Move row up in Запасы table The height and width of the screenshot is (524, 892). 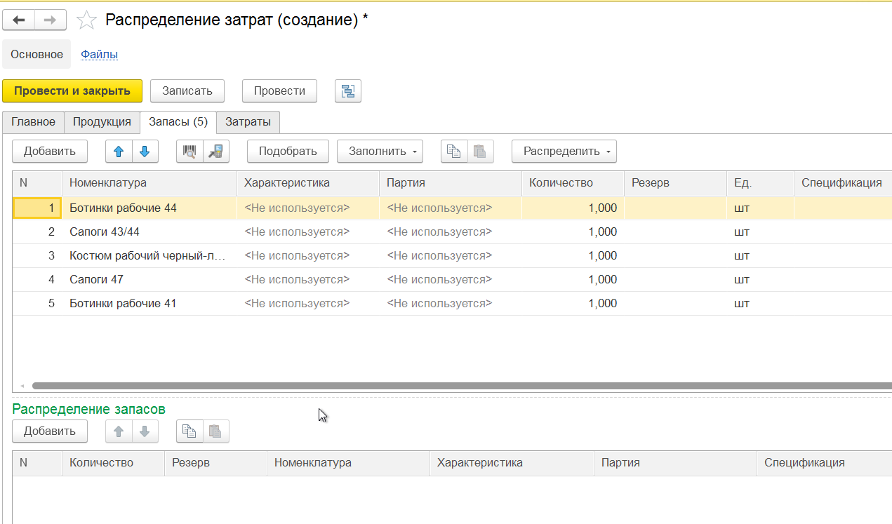(119, 151)
